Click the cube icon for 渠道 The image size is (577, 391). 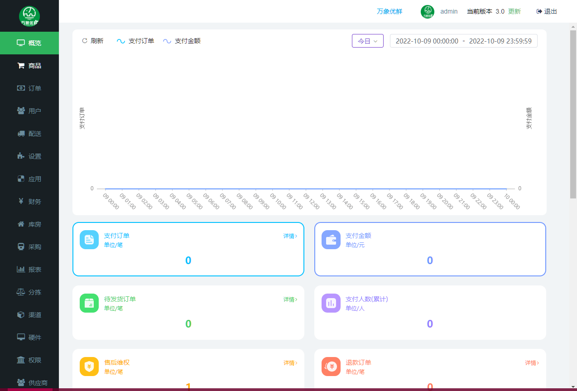tap(21, 315)
